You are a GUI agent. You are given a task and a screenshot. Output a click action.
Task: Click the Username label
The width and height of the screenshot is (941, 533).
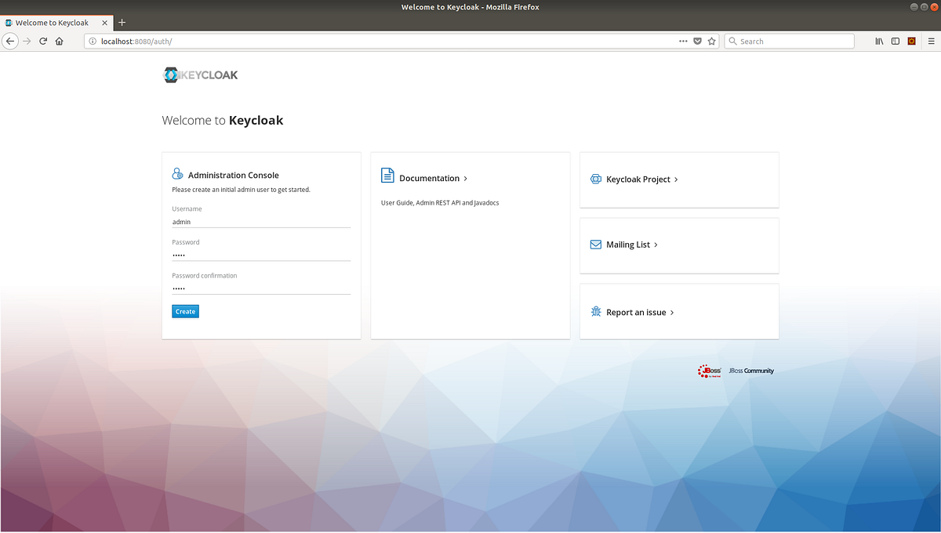coord(187,209)
